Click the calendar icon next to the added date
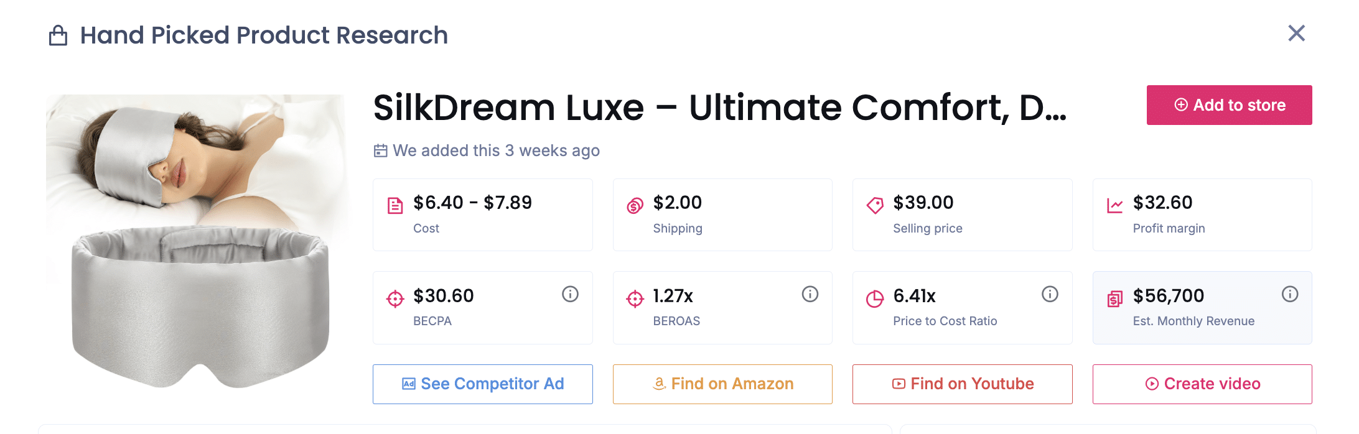1359x434 pixels. [x=380, y=150]
